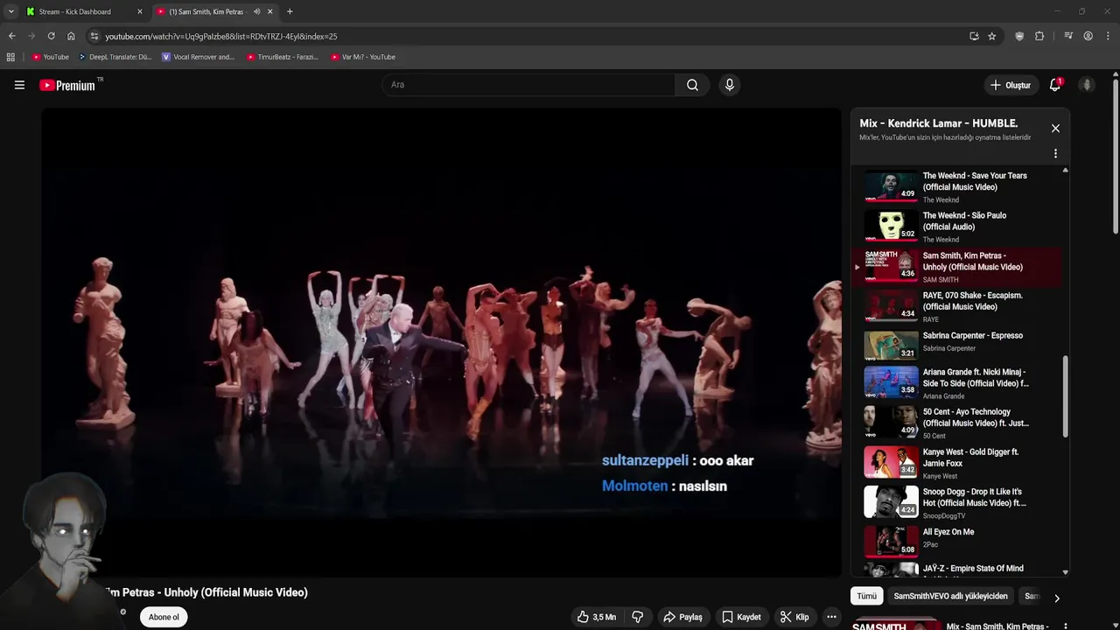Click the search magnifier button
1120x630 pixels.
tap(692, 85)
